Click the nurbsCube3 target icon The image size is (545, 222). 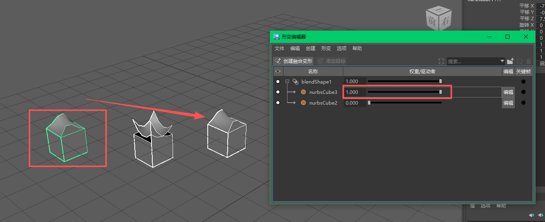coord(303,92)
